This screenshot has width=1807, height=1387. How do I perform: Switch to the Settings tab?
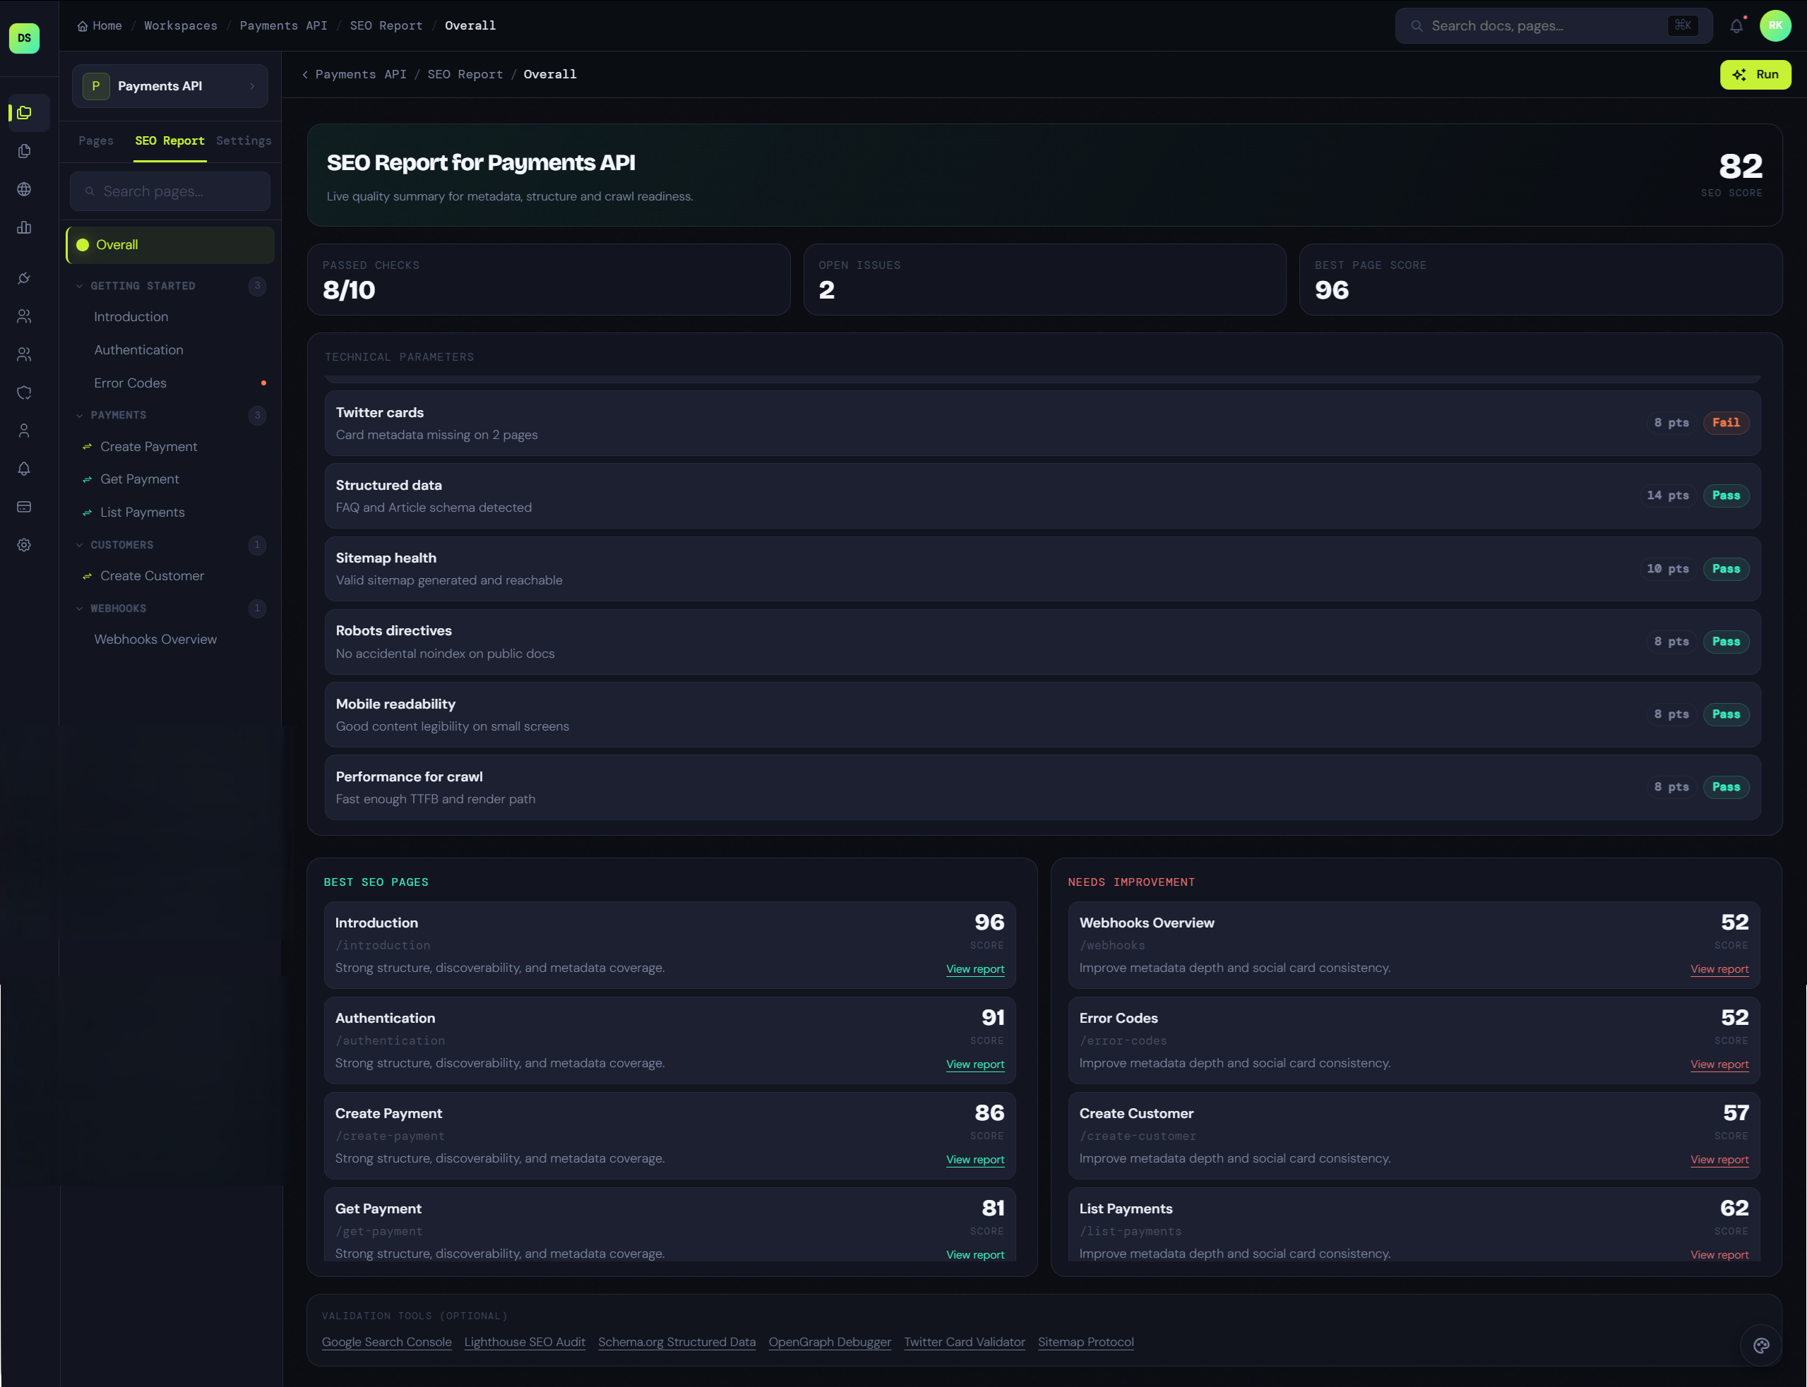(243, 140)
